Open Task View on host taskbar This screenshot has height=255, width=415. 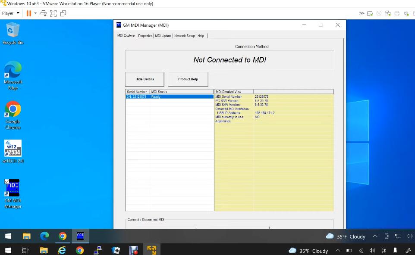tap(25, 250)
